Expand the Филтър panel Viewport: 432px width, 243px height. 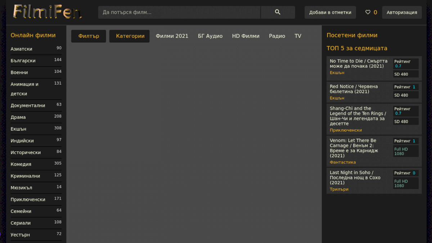click(89, 36)
